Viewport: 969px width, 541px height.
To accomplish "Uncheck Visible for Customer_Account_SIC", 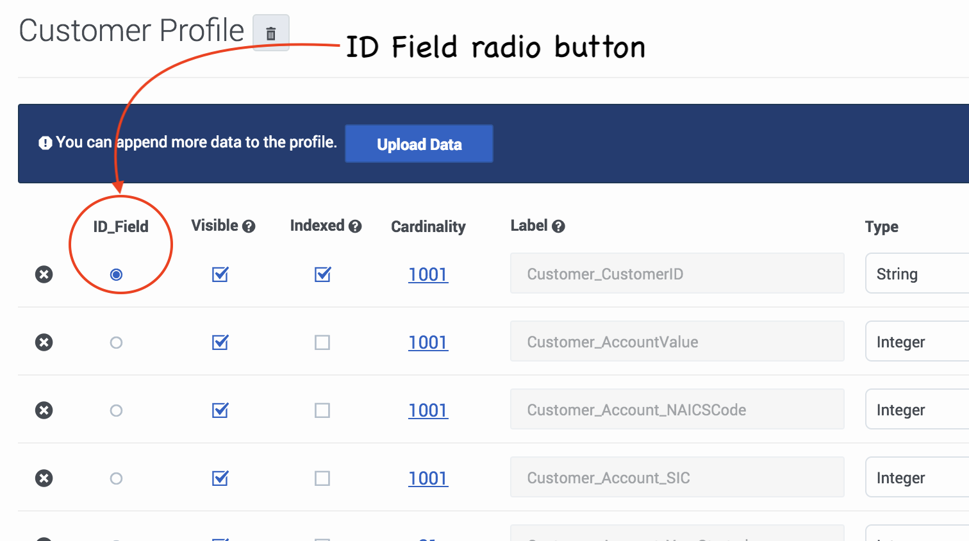I will [x=220, y=478].
